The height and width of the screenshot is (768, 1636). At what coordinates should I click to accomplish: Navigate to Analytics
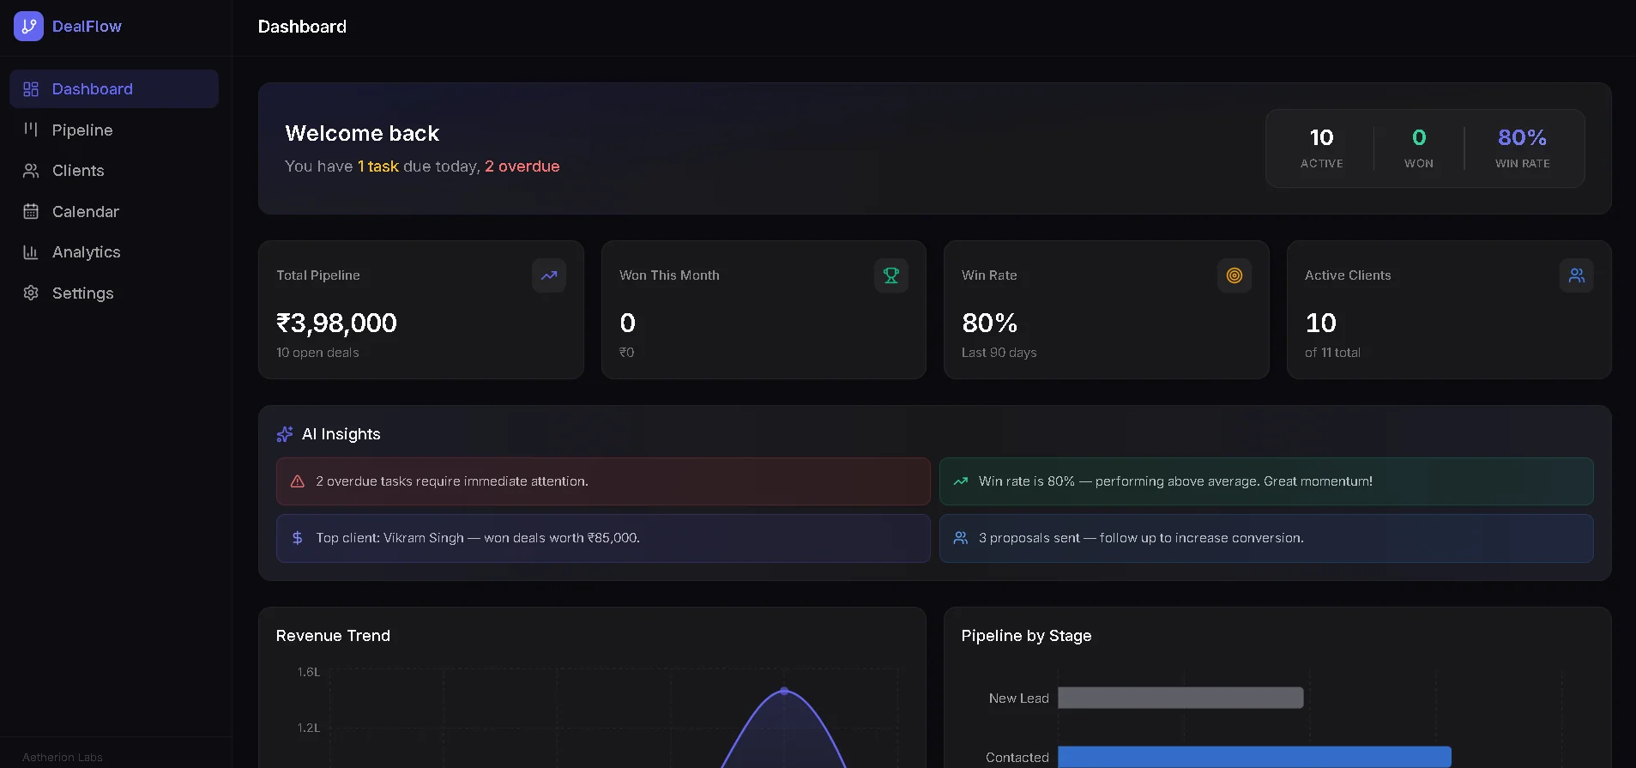114,252
